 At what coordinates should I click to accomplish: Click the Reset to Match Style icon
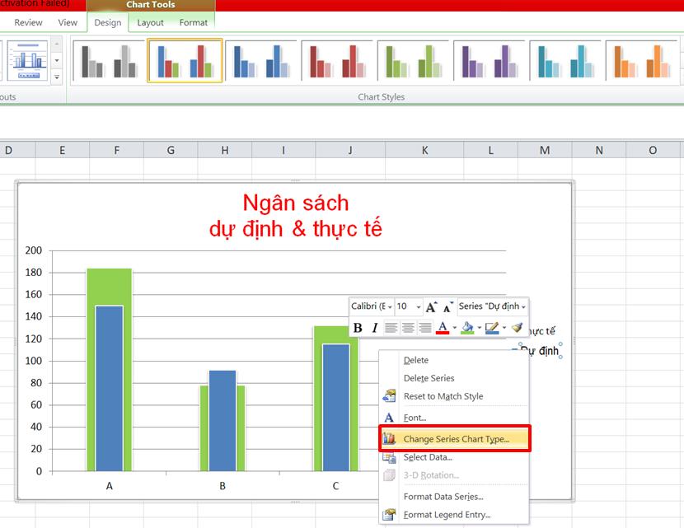tap(389, 396)
